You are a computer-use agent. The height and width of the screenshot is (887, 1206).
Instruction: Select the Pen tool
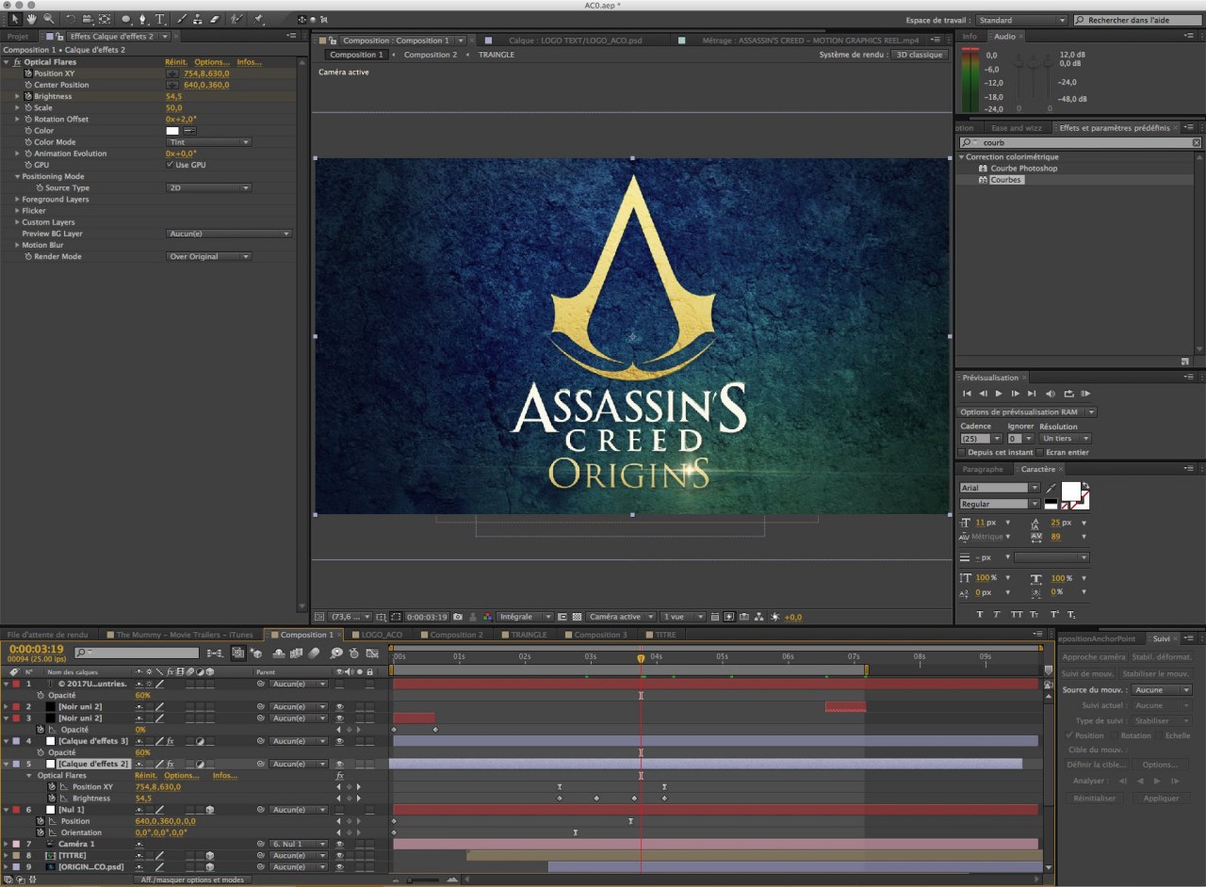click(x=143, y=19)
